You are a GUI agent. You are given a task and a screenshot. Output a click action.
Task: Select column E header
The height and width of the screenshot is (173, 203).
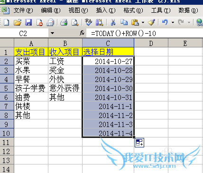tap(185, 43)
